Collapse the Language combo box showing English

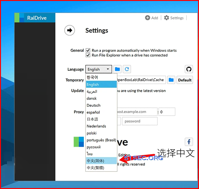(99, 69)
